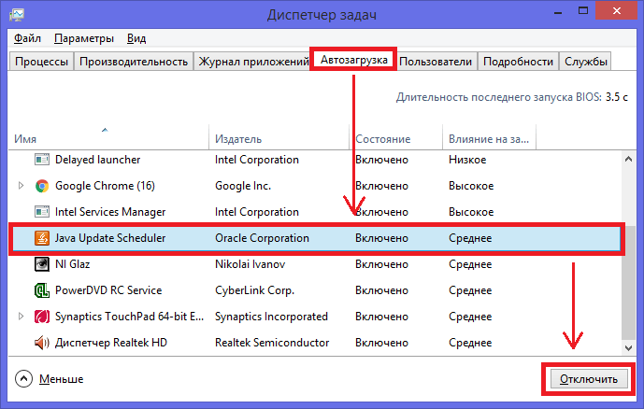The width and height of the screenshot is (644, 409).
Task: Select the Диспетчер Realtek HD entry name
Action: click(111, 343)
